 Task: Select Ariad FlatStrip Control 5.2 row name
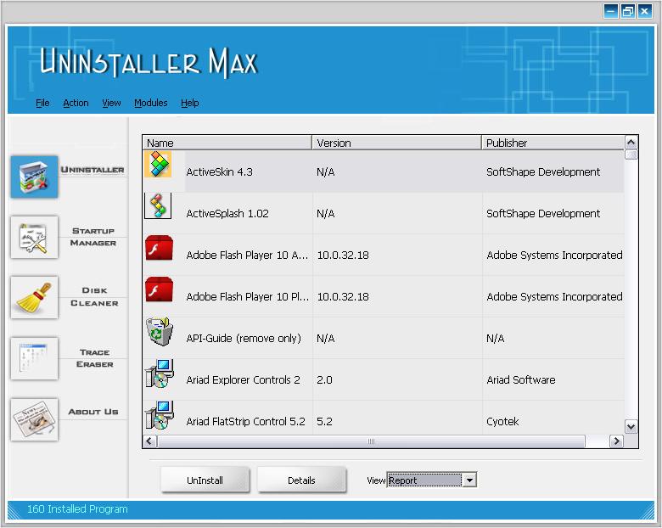click(245, 422)
